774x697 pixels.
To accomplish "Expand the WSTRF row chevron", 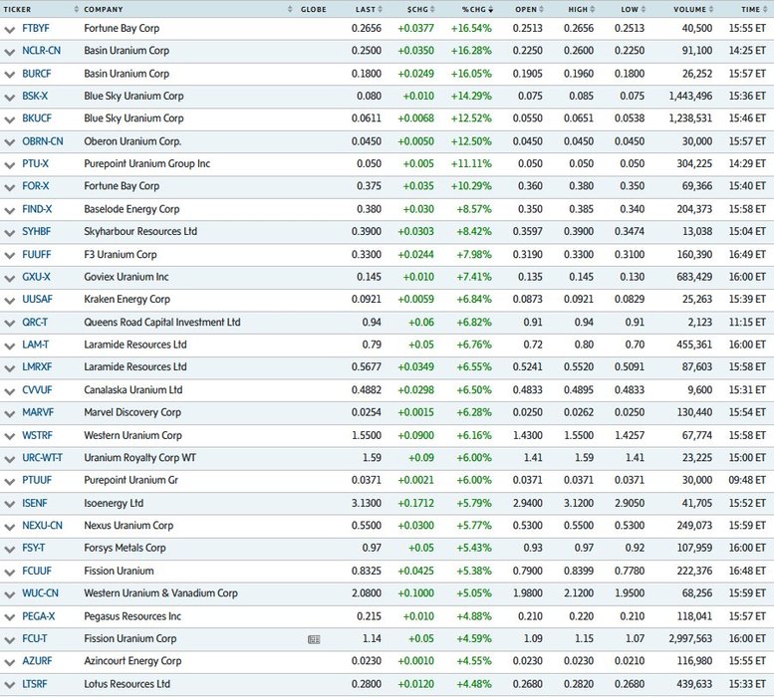I will pyautogui.click(x=9, y=436).
